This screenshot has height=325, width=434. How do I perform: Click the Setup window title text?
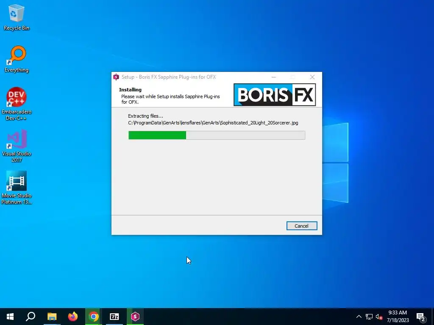coord(169,77)
